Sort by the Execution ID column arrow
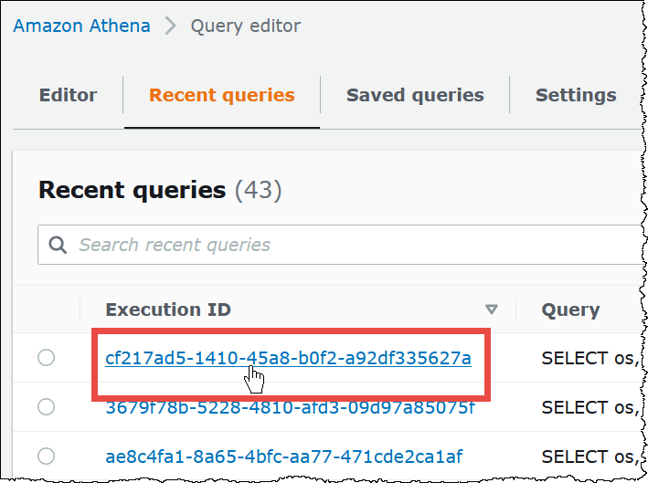 492,310
